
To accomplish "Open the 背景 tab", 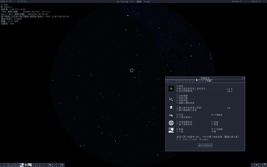I will [x=195, y=81].
